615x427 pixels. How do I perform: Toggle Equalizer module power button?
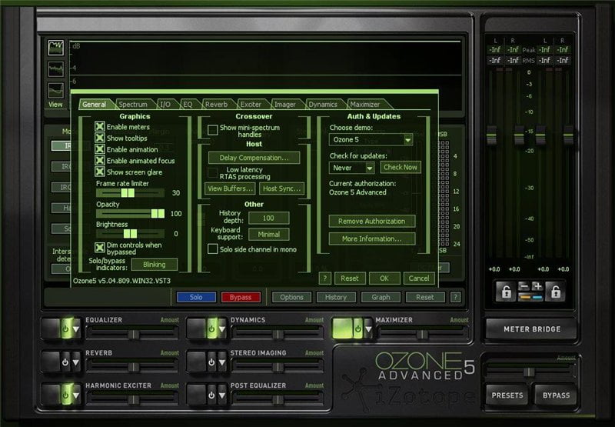(65, 329)
